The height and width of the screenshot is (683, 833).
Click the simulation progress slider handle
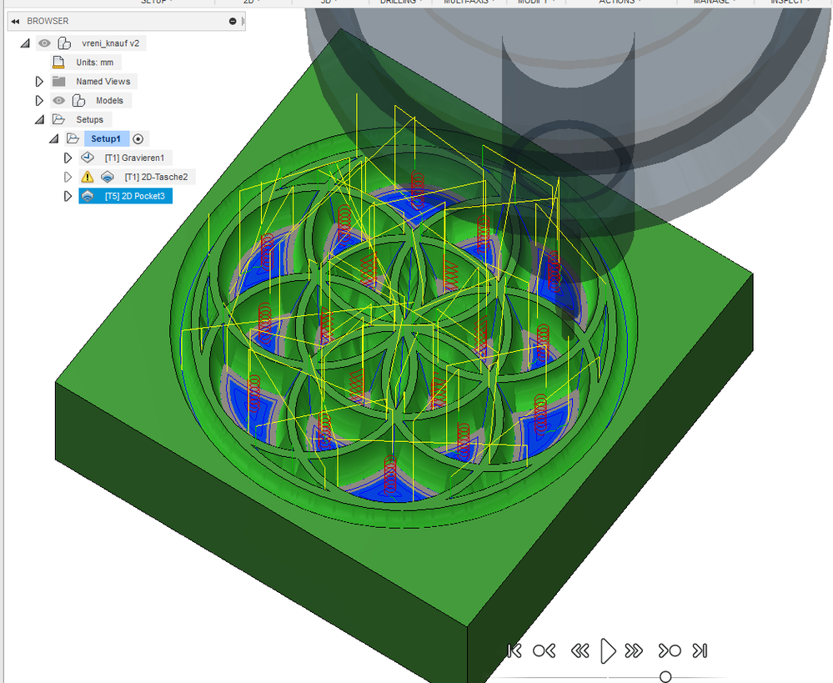point(665,676)
